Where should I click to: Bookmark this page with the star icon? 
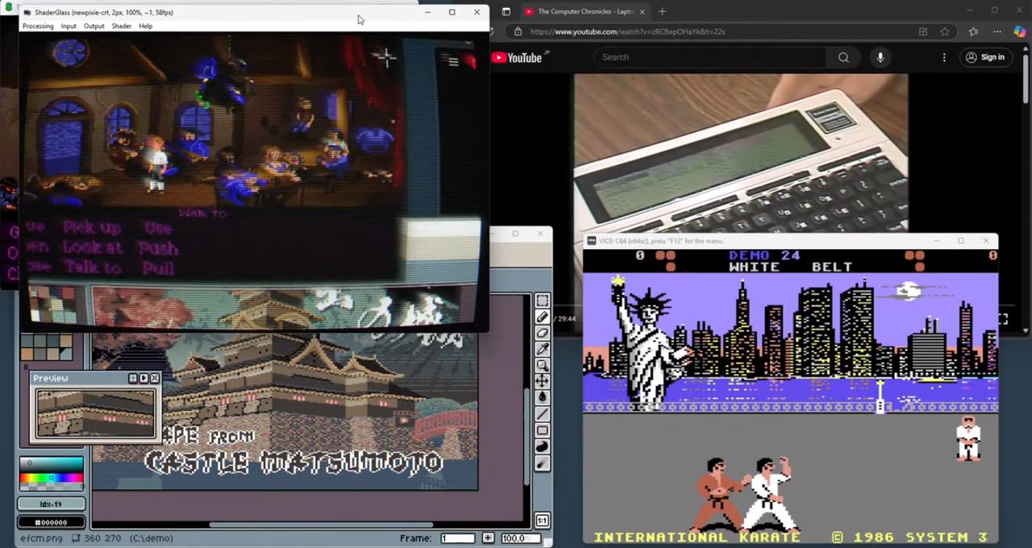pyautogui.click(x=945, y=31)
